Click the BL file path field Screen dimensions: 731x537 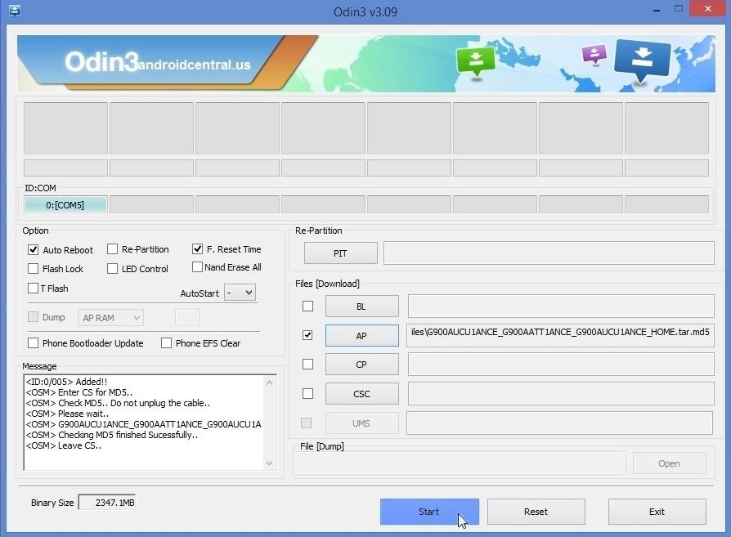(x=561, y=307)
